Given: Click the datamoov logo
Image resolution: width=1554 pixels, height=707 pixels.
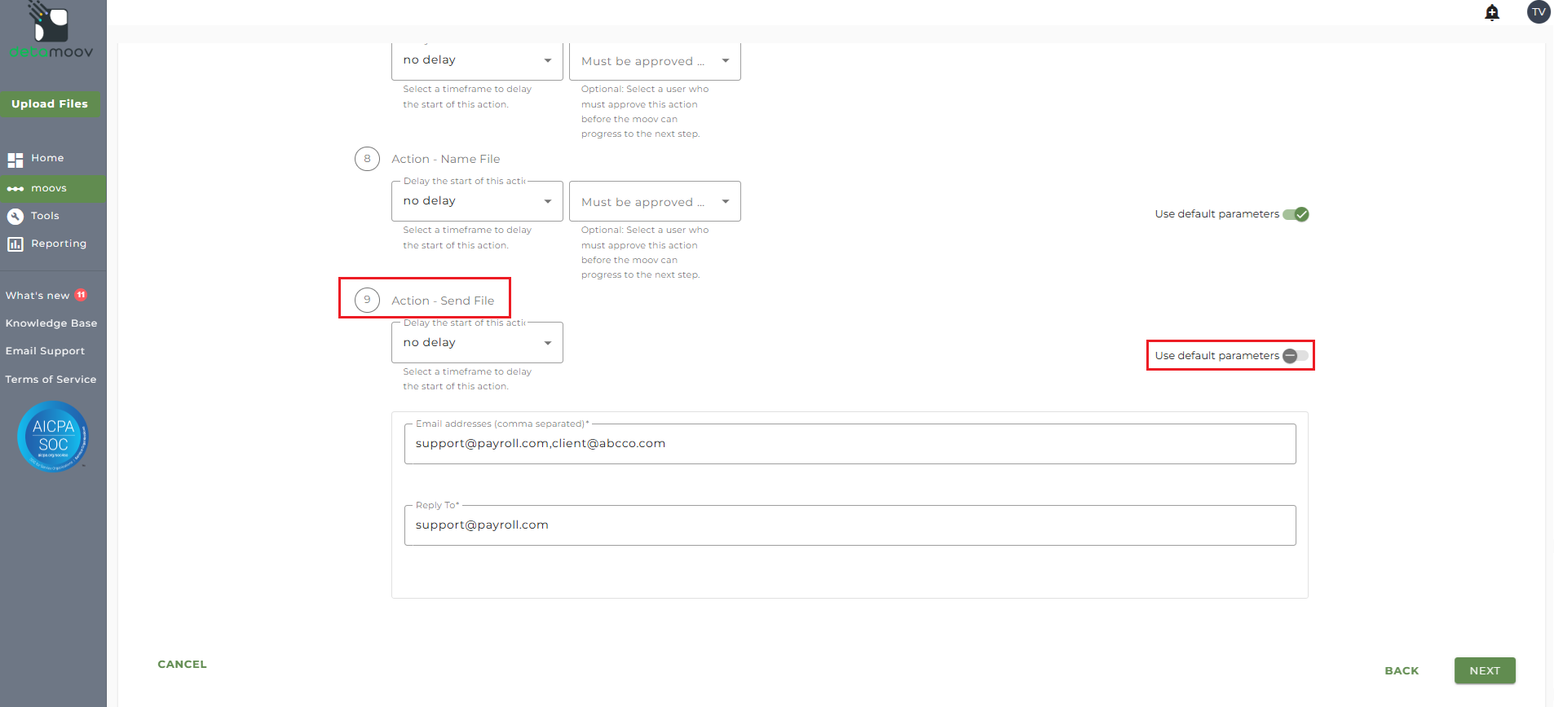Looking at the screenshot, I should (51, 30).
